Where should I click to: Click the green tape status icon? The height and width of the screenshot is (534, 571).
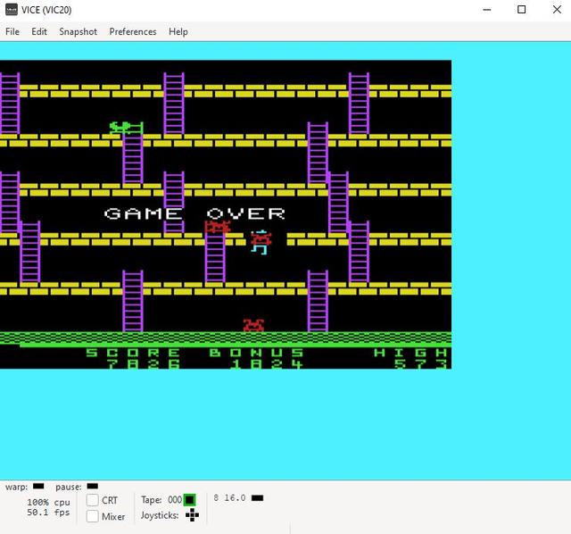coord(189,500)
